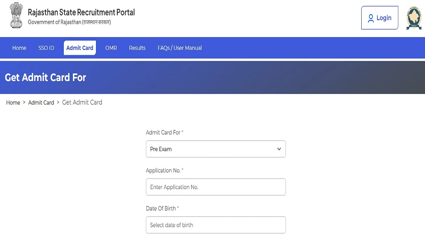Open the Admit Card breadcrumb link
425x239 pixels.
coord(41,103)
